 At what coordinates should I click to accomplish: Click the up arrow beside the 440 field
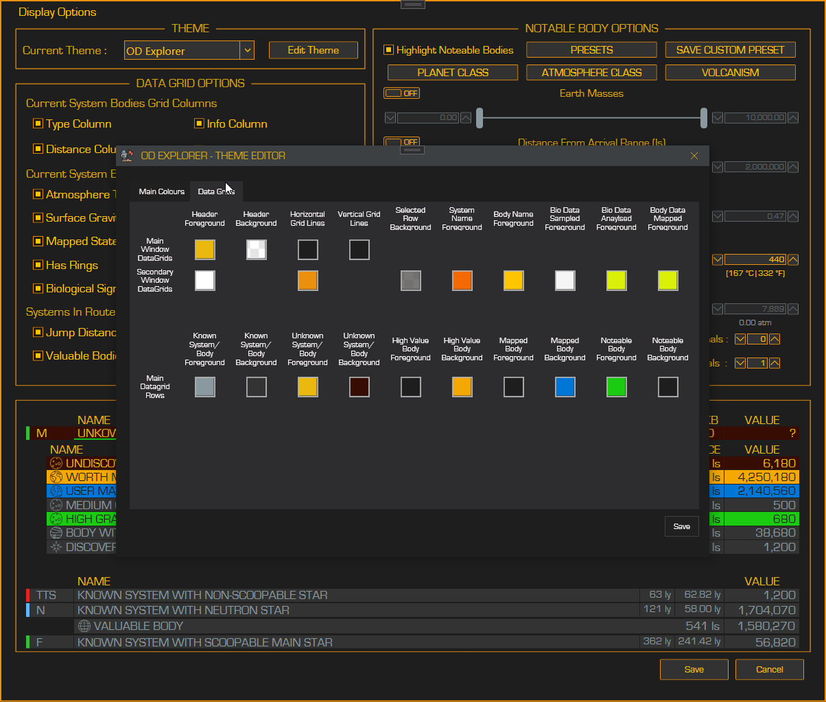(793, 260)
